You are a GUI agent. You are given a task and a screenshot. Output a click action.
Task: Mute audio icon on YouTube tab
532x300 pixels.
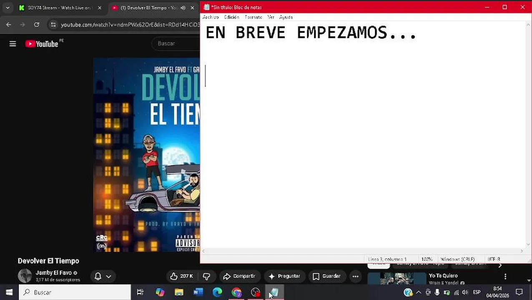(x=183, y=7)
